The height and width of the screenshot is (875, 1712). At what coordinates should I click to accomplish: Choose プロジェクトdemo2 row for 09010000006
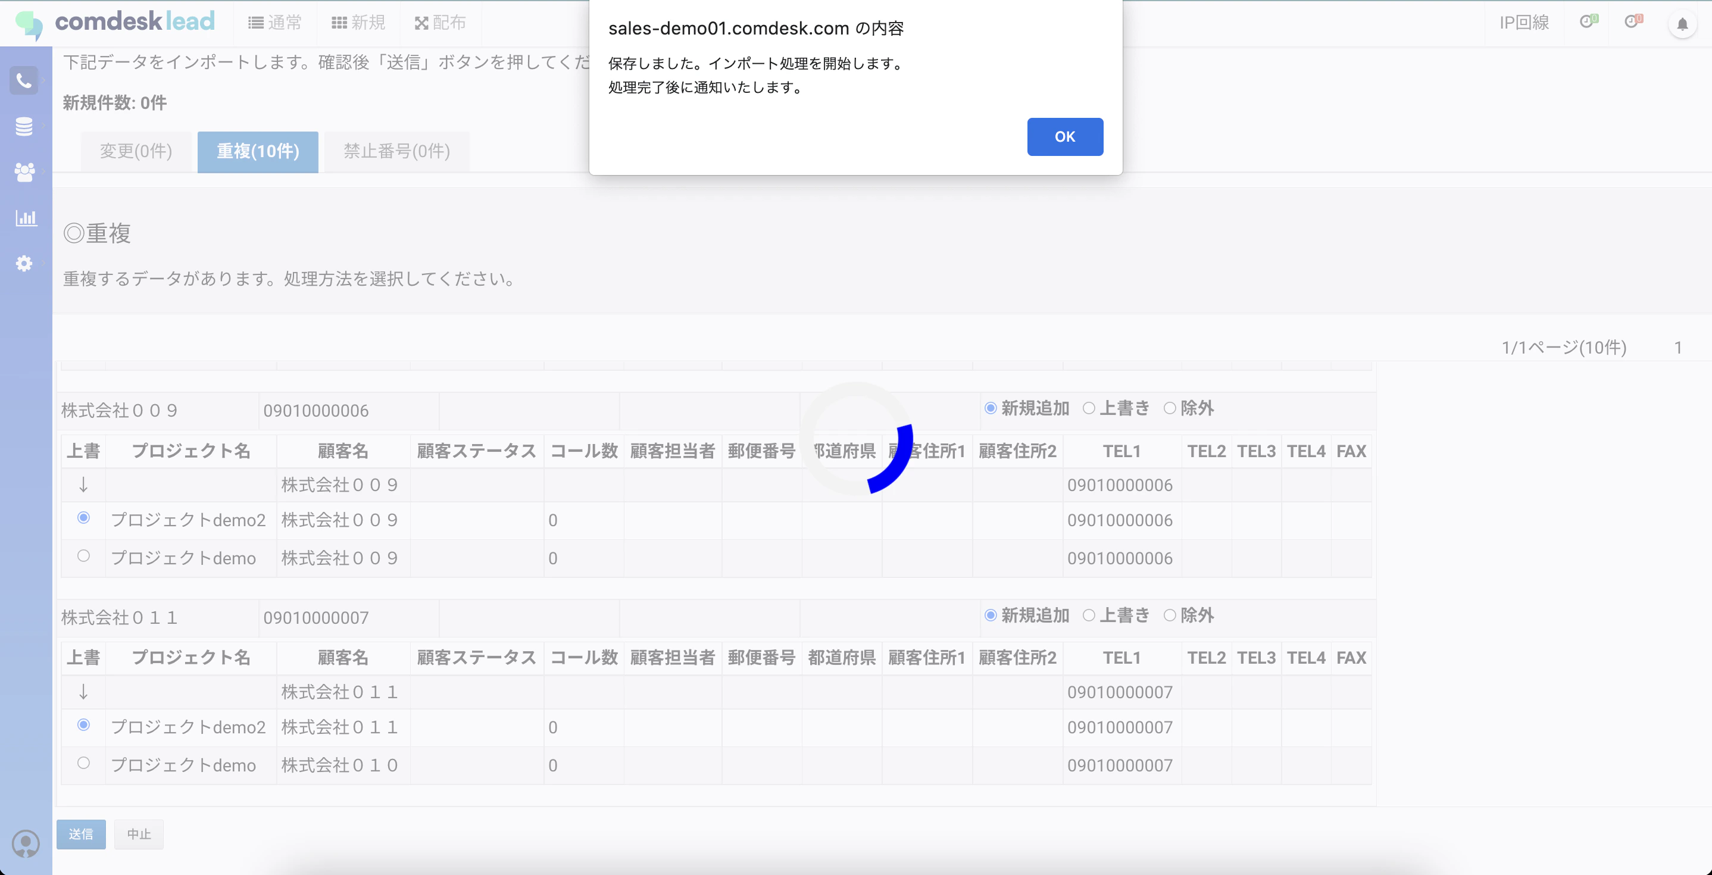[83, 517]
